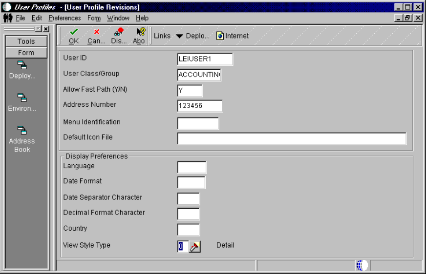Open the sidebar panel dropdown arrow
The height and width of the screenshot is (274, 426).
(38, 29)
